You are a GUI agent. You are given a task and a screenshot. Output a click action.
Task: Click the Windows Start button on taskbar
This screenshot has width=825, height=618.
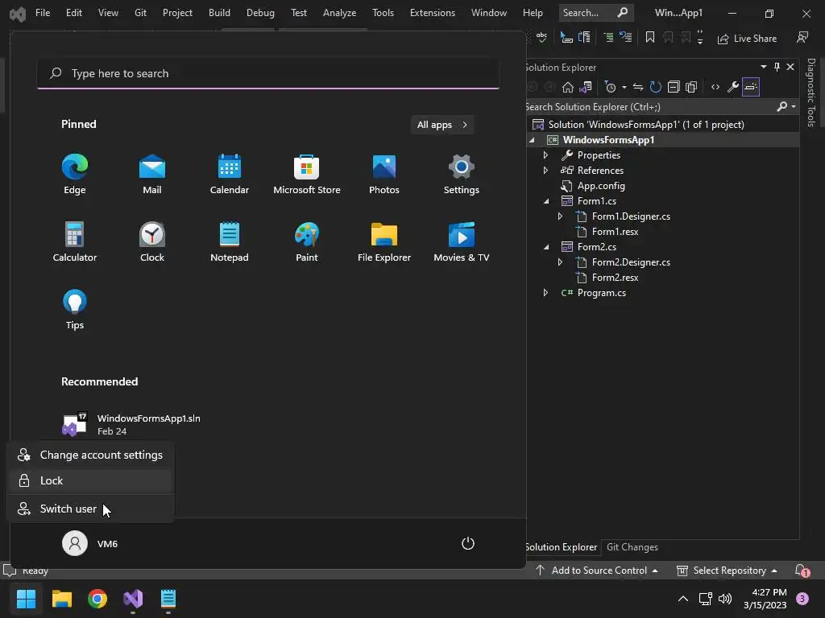pyautogui.click(x=26, y=599)
